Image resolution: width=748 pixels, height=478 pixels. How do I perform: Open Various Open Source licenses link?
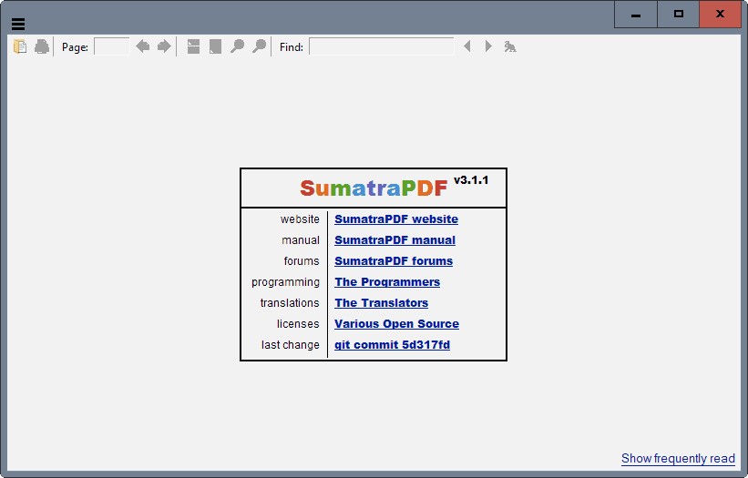(x=396, y=324)
